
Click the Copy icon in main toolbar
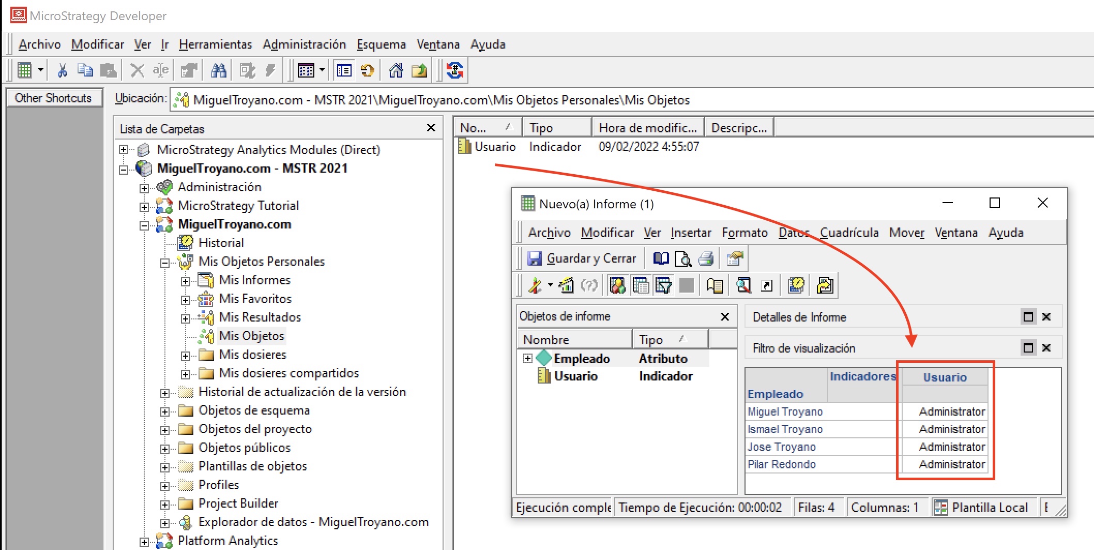point(85,70)
